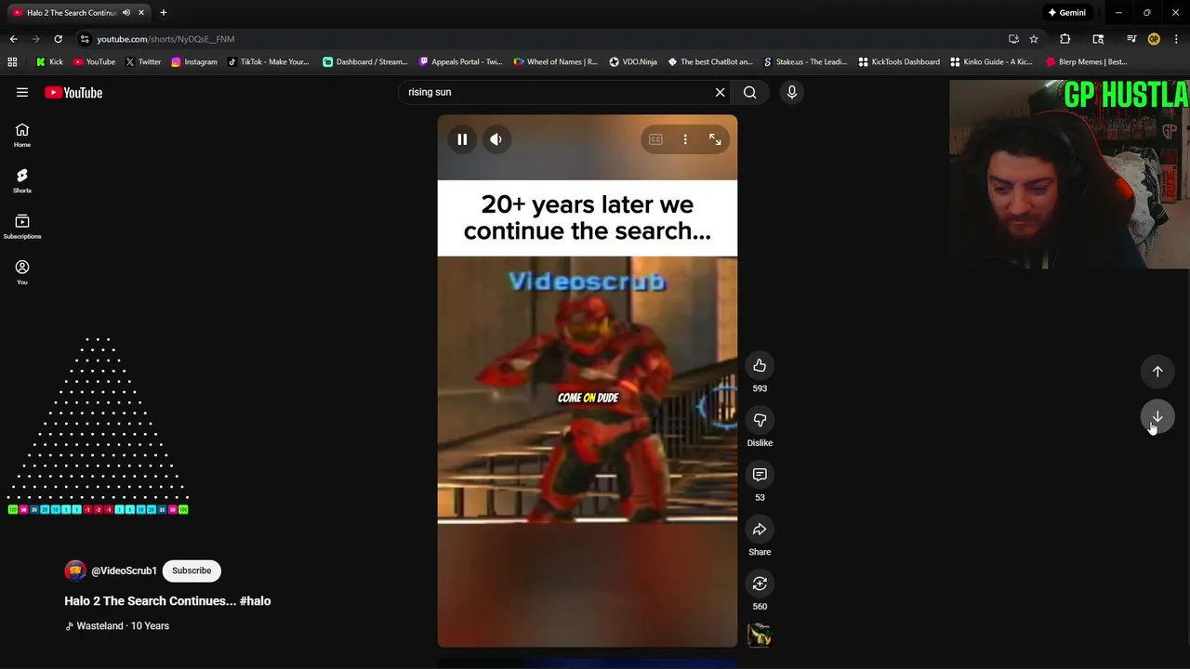Viewport: 1190px width, 669px height.
Task: Clear the search query with X
Action: click(720, 92)
